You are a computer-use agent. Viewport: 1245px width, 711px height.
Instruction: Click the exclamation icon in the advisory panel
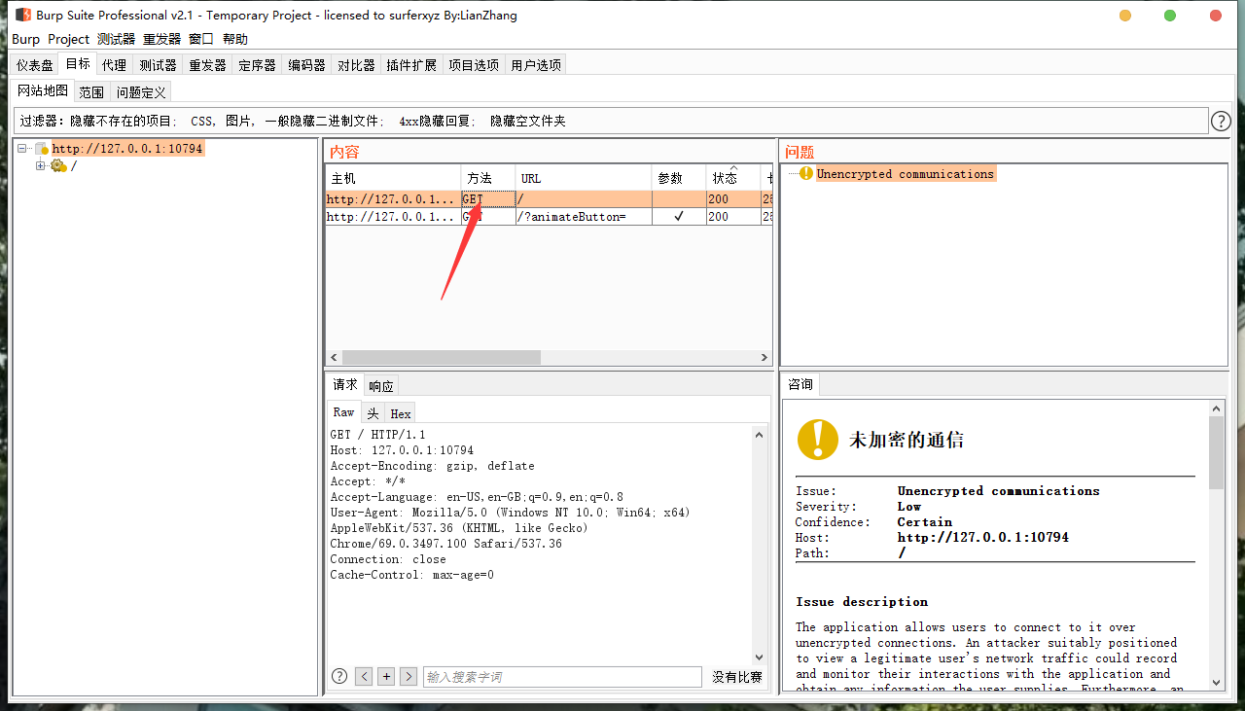click(817, 440)
